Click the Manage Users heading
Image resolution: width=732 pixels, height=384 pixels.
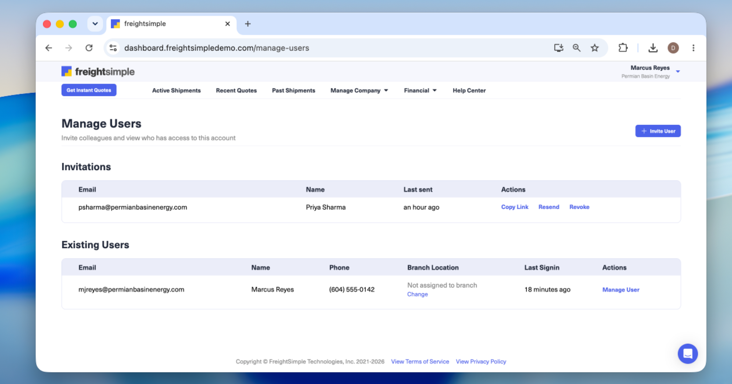pyautogui.click(x=101, y=123)
